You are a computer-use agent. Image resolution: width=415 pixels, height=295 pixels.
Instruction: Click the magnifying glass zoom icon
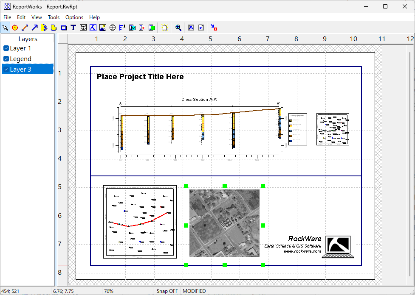pos(178,28)
